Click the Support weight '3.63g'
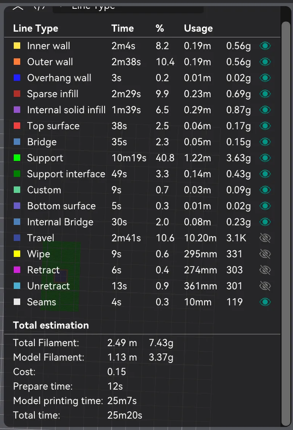Image resolution: width=293 pixels, height=430 pixels. tap(238, 158)
